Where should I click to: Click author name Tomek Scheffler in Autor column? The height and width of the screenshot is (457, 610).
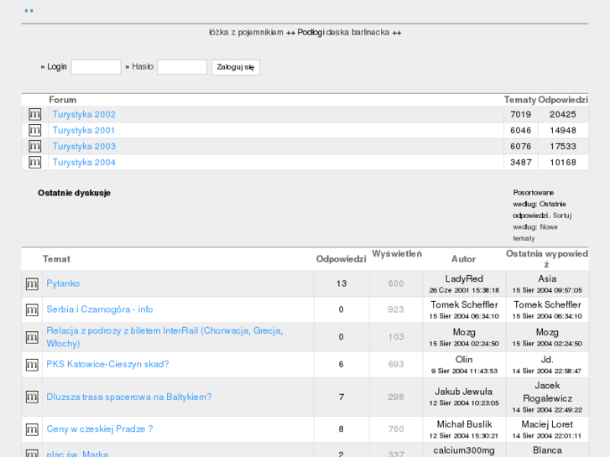464,304
